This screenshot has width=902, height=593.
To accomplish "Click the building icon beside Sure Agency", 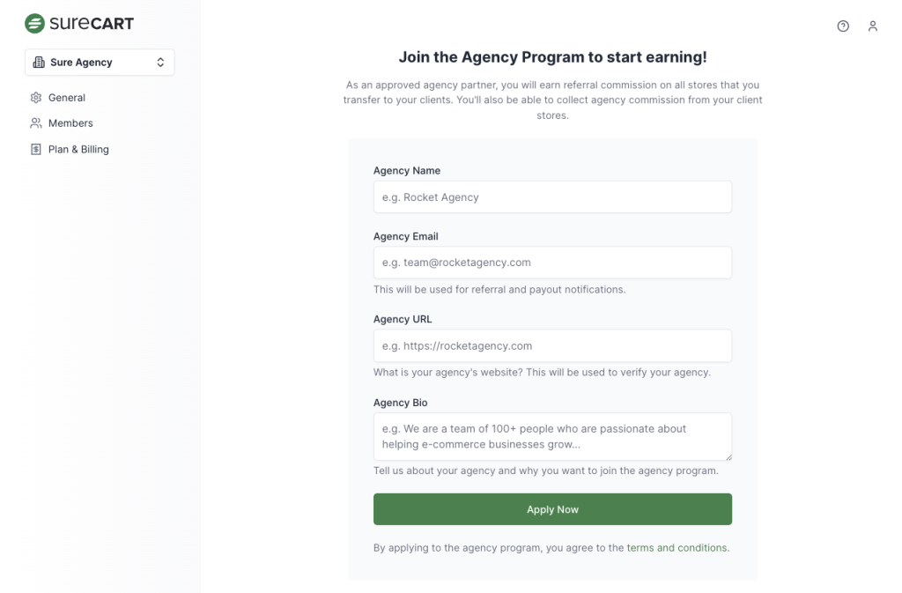I will [x=39, y=63].
